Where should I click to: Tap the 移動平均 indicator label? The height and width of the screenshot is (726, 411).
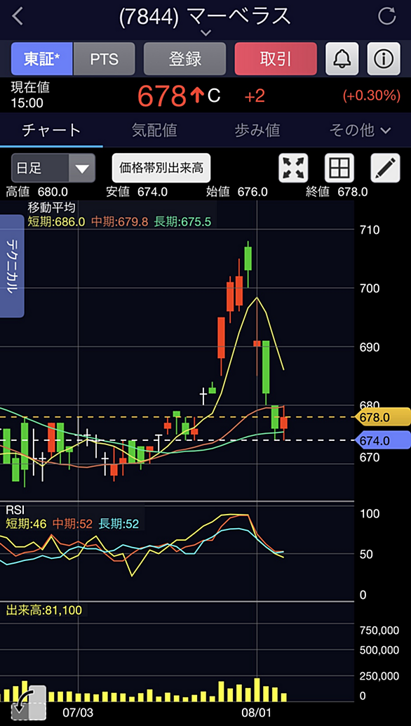coord(51,207)
